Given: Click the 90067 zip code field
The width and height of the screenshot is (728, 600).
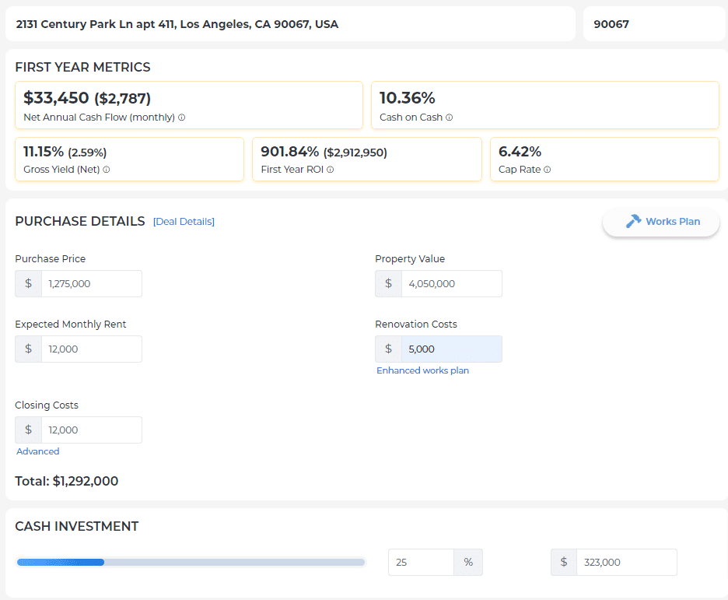Looking at the screenshot, I should coord(656,24).
